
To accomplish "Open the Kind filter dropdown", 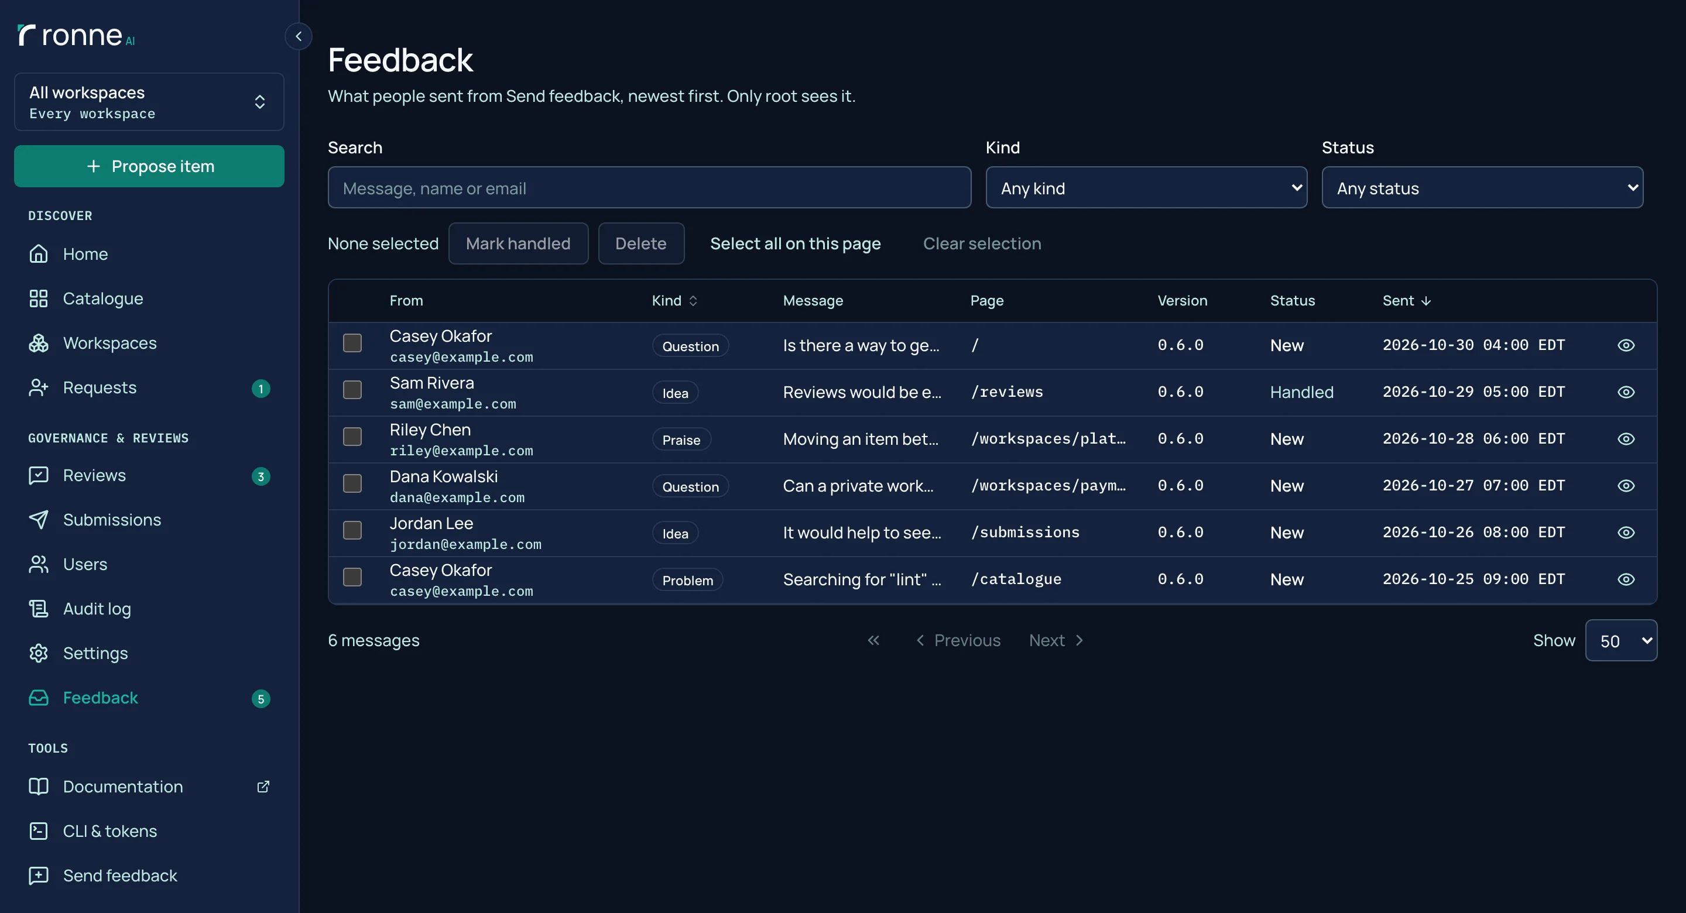I will click(x=1146, y=188).
